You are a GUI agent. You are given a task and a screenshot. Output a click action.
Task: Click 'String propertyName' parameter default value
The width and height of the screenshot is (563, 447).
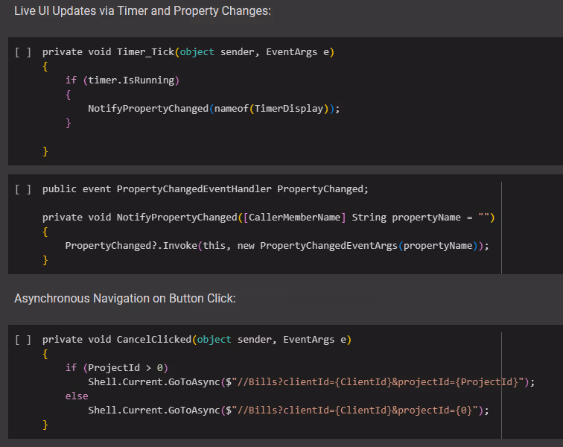[x=486, y=217]
